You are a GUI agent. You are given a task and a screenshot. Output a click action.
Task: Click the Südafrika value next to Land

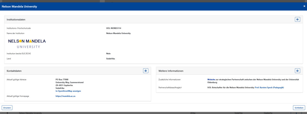(x=111, y=59)
